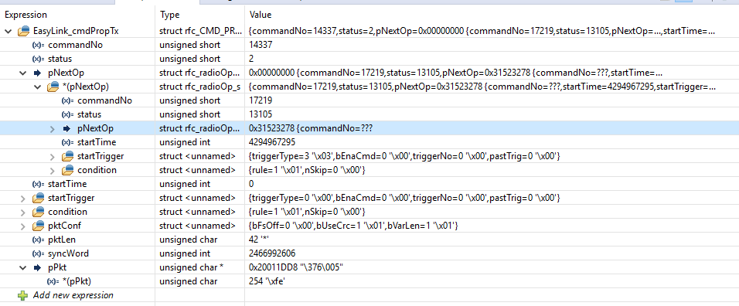Click the variable icon beside syncWord

38,253
